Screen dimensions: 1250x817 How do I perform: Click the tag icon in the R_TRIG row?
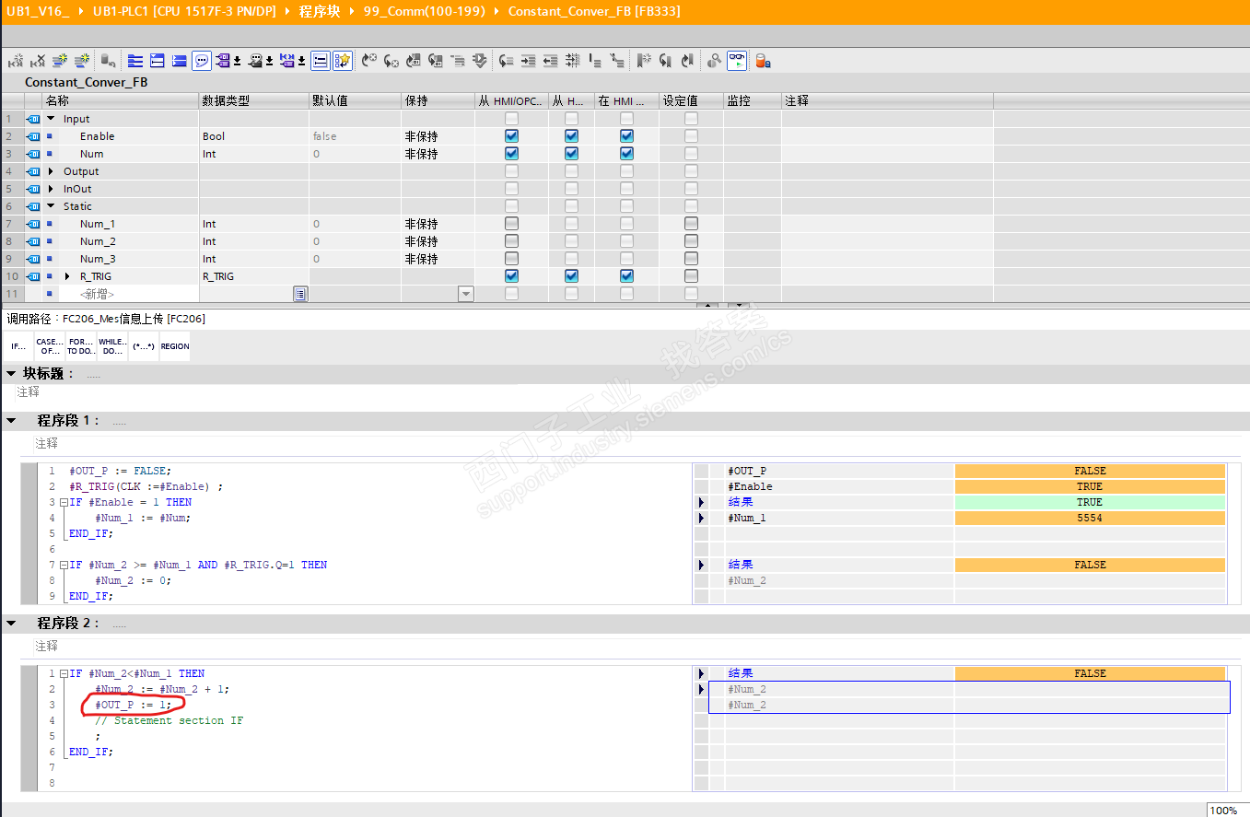pyautogui.click(x=32, y=276)
